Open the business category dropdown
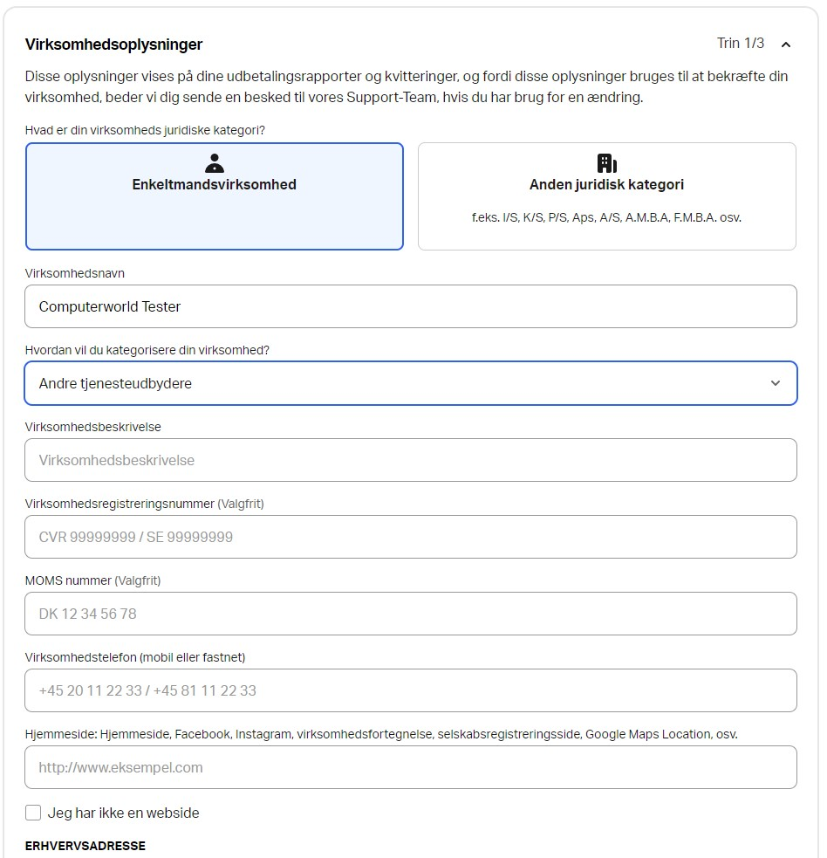 pos(410,383)
